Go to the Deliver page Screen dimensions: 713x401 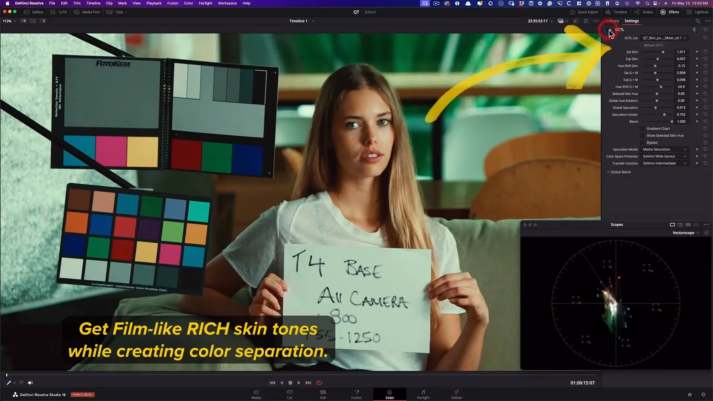coord(456,395)
